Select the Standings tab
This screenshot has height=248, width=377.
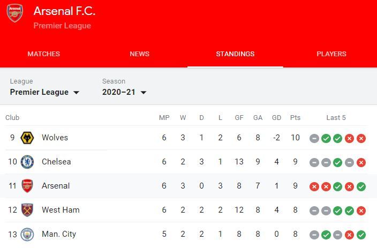235,54
